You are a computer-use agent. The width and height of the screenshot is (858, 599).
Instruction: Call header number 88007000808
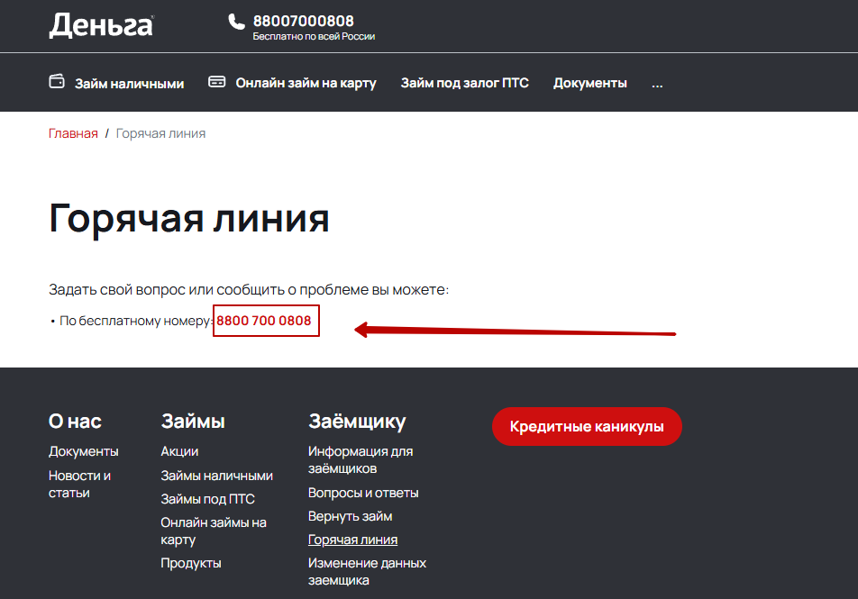pyautogui.click(x=303, y=21)
